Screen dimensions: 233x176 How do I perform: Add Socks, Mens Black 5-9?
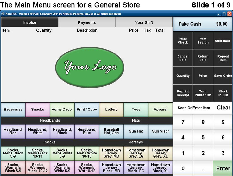(13, 153)
